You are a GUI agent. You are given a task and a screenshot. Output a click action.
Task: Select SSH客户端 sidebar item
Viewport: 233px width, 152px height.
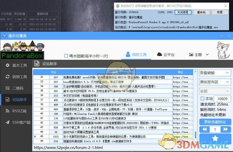(16, 122)
